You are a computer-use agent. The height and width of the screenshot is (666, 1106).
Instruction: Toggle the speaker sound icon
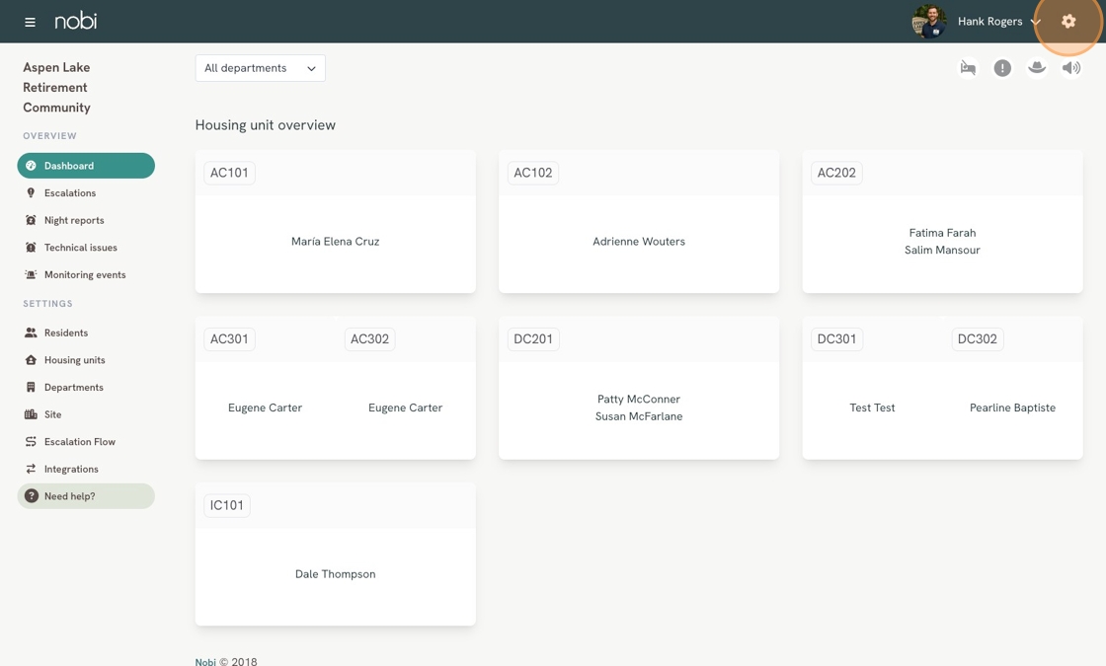pyautogui.click(x=1071, y=68)
